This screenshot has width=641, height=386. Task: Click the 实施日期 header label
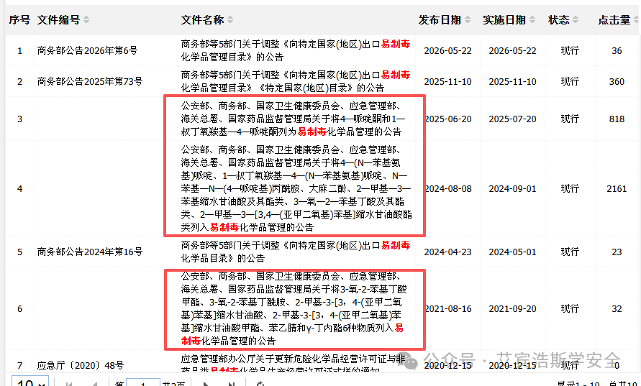(x=504, y=19)
